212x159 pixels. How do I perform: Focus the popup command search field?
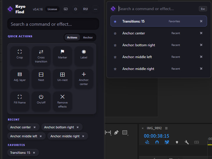point(158,9)
